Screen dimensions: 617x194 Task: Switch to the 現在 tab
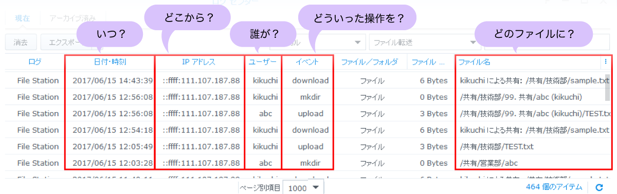23,18
